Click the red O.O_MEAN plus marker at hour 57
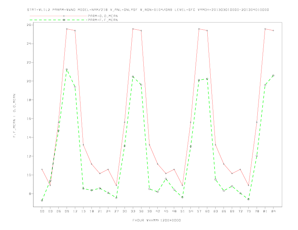Screen dimensions: 298x230 (x=199, y=29)
